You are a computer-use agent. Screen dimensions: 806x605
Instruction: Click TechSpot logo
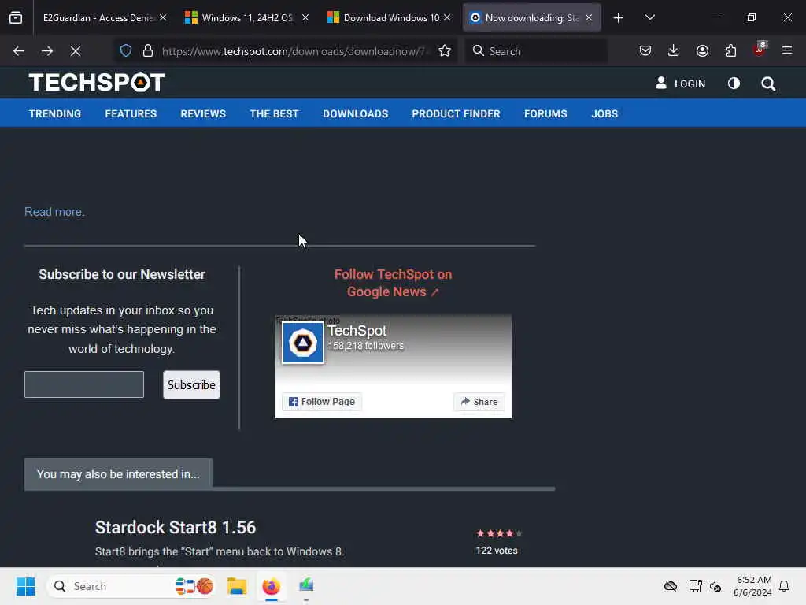pos(97,82)
